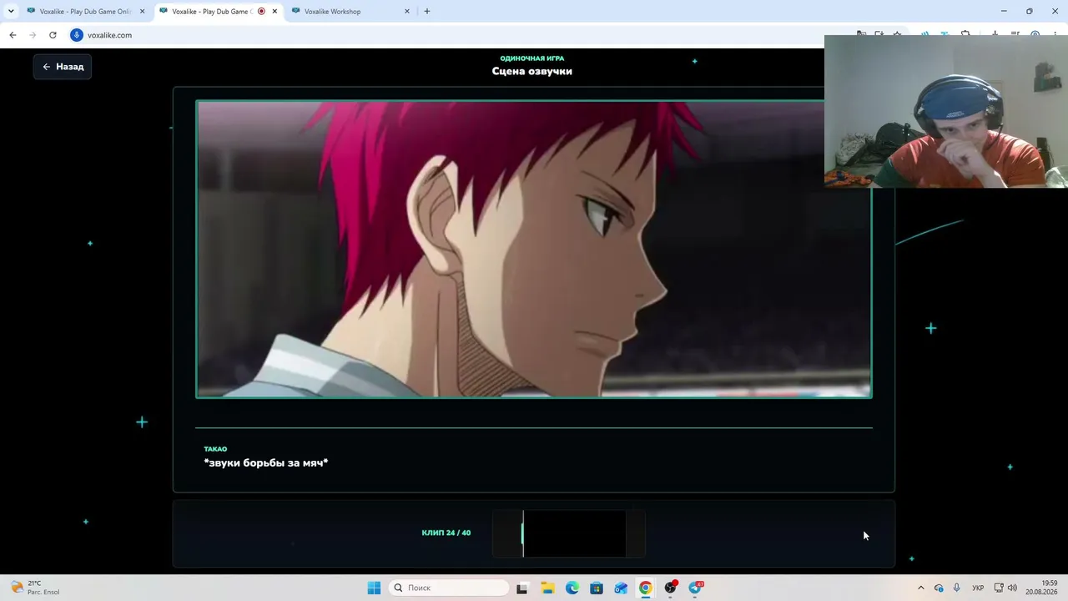Reload the voxalike.com page
The height and width of the screenshot is (601, 1068).
(53, 35)
